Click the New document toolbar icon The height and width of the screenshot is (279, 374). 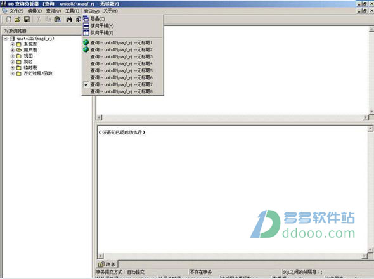coord(9,20)
